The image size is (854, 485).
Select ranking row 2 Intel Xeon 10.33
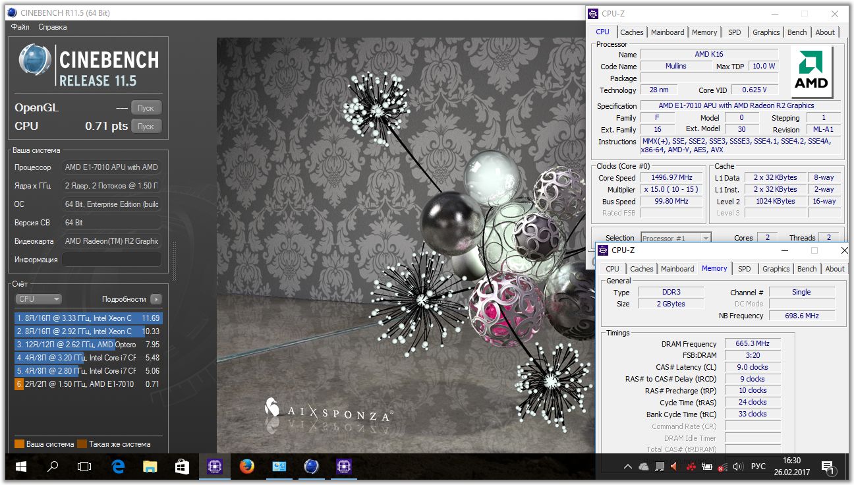(x=88, y=331)
